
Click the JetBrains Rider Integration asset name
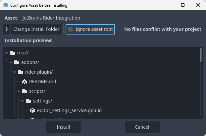pos(51,18)
